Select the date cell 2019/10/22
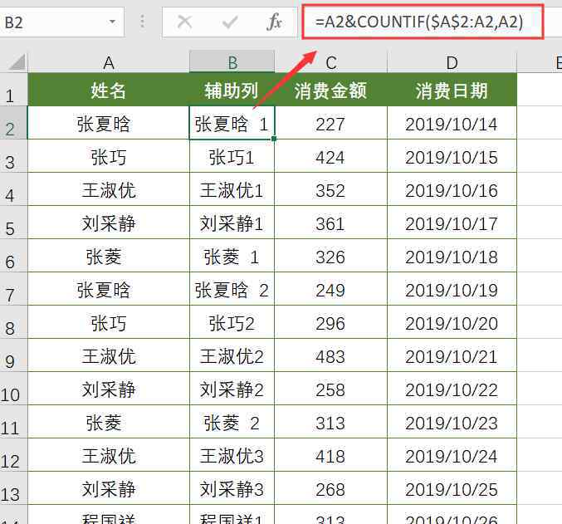Screen dimensions: 562x524 pos(452,389)
